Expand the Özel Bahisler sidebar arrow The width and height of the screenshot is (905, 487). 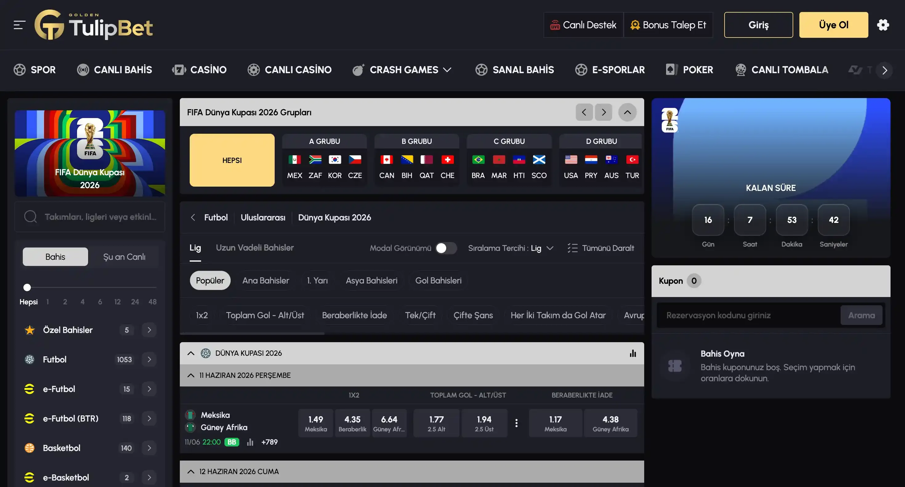pyautogui.click(x=149, y=330)
